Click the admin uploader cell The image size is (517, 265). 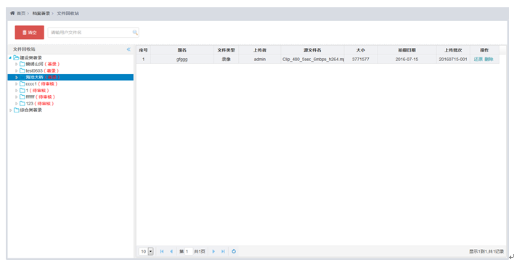(260, 60)
